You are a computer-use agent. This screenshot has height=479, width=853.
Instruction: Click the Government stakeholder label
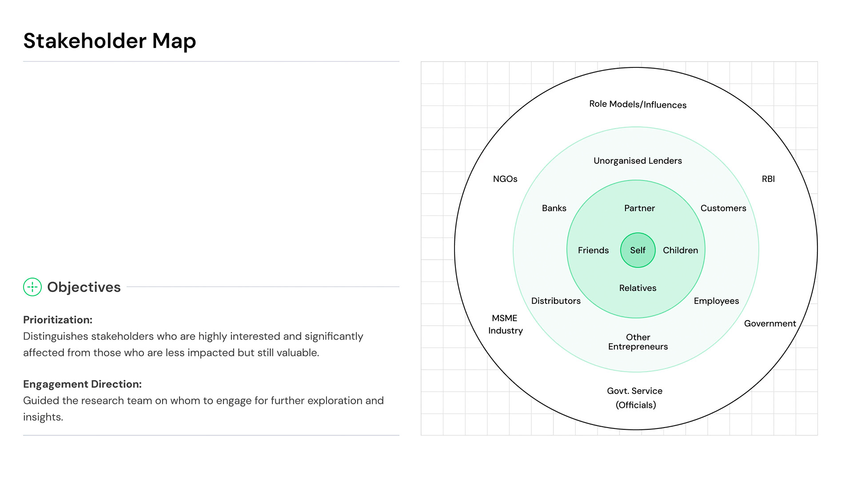pos(769,323)
